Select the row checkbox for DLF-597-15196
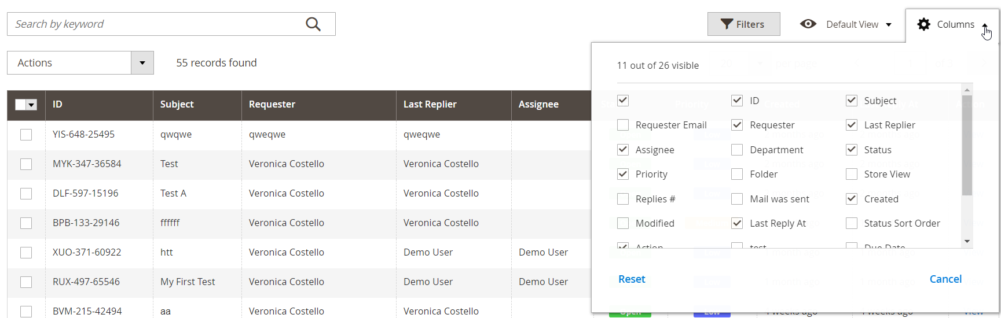Viewport: 1001px width, 318px height. point(26,194)
